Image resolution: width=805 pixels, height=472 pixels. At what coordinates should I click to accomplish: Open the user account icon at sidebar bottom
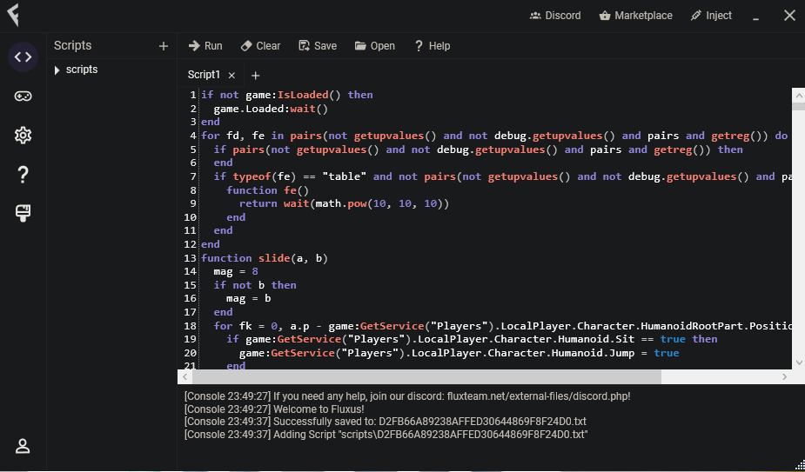pyautogui.click(x=23, y=446)
